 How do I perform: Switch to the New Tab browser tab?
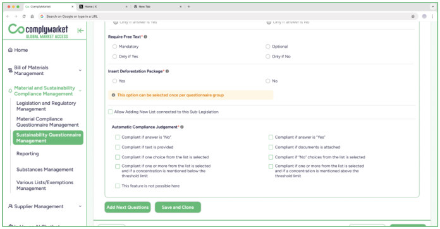[158, 6]
